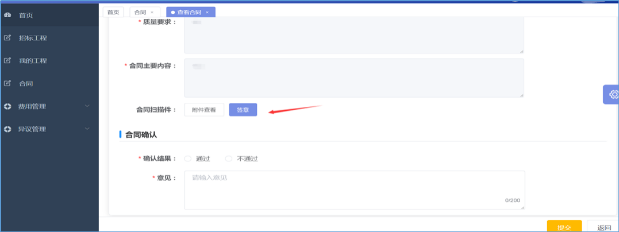Click the 合同主要内容 text area
This screenshot has height=232, width=619.
point(354,78)
